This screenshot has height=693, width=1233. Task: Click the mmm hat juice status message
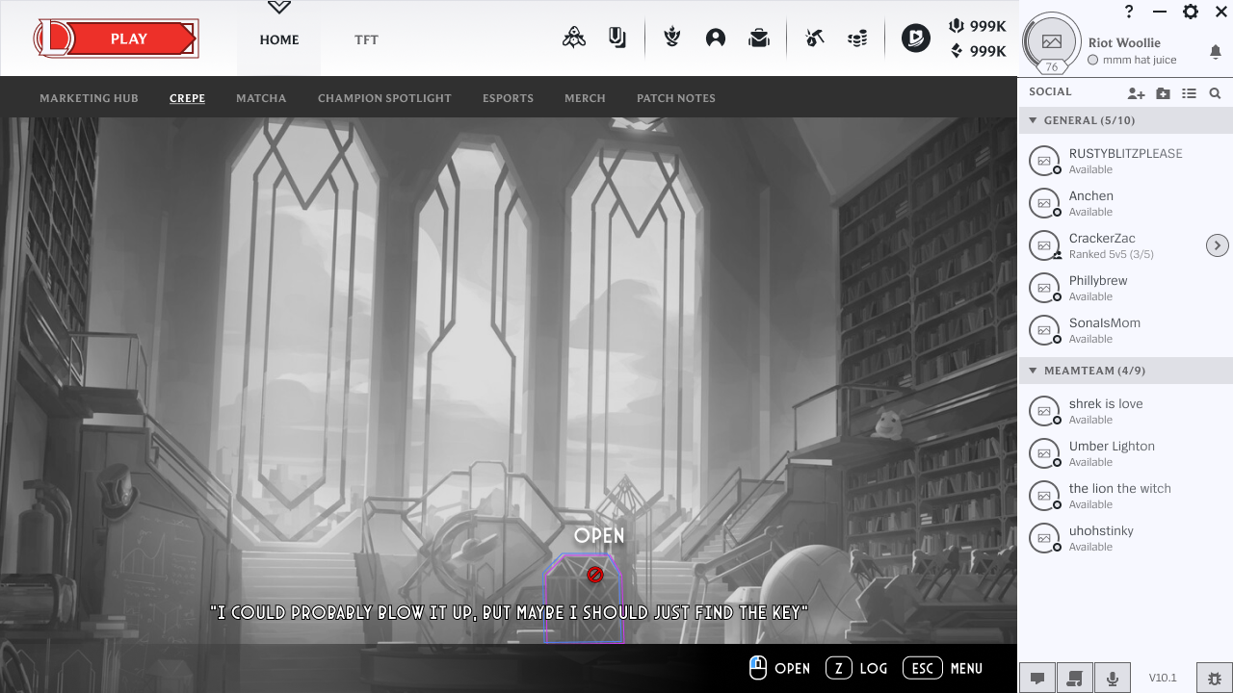[1140, 60]
